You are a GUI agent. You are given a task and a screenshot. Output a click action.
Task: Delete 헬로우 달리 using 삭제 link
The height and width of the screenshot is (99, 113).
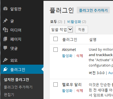(79, 91)
